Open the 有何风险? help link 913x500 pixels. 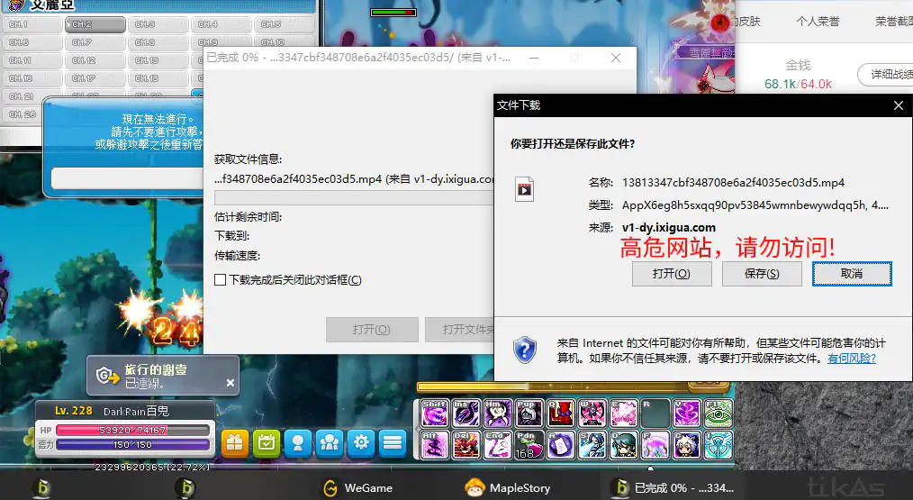pos(851,358)
